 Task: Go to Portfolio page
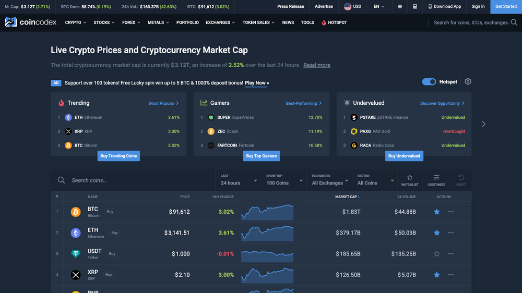[187, 22]
